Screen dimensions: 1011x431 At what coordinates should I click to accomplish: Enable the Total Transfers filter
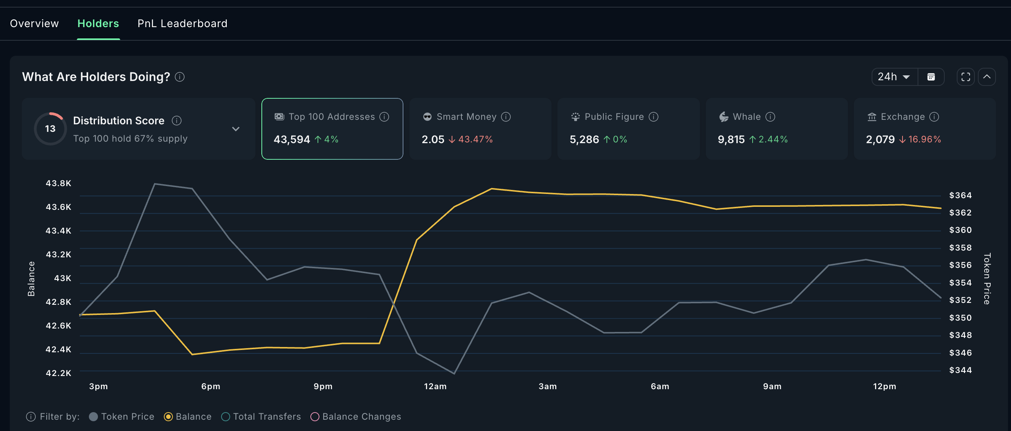point(261,416)
